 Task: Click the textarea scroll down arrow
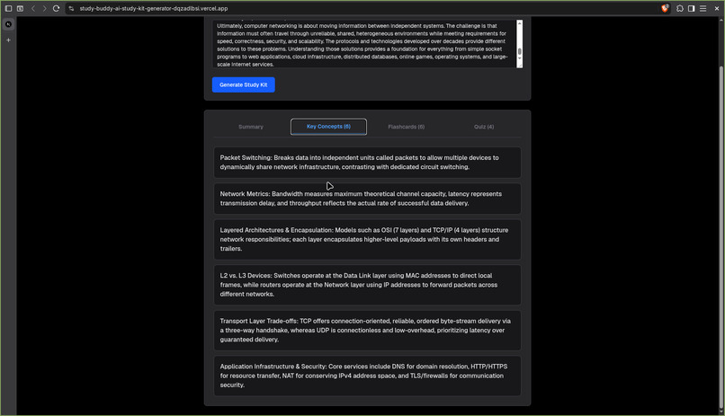[x=520, y=58]
